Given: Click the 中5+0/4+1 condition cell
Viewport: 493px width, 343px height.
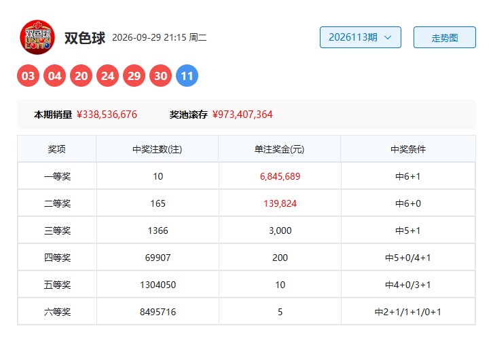Looking at the screenshot, I should coord(408,258).
